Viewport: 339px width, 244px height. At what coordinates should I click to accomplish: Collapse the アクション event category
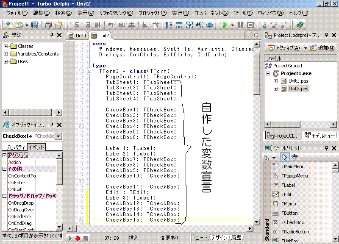(x=4, y=155)
